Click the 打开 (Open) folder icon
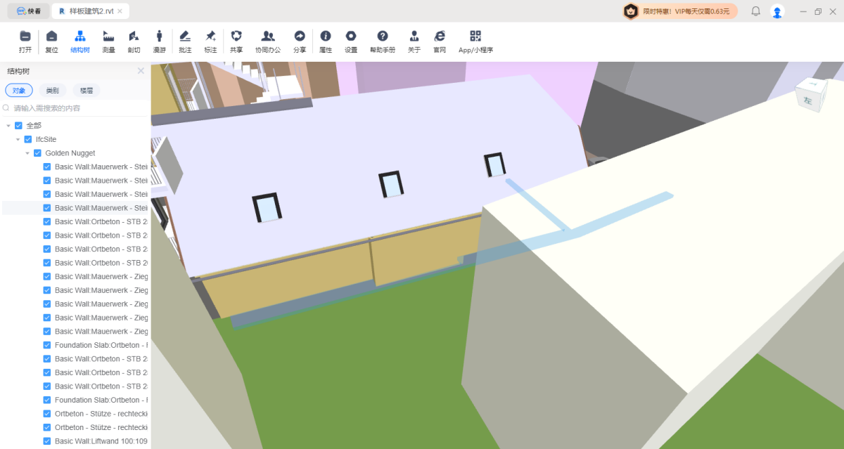The height and width of the screenshot is (449, 844). (x=25, y=37)
